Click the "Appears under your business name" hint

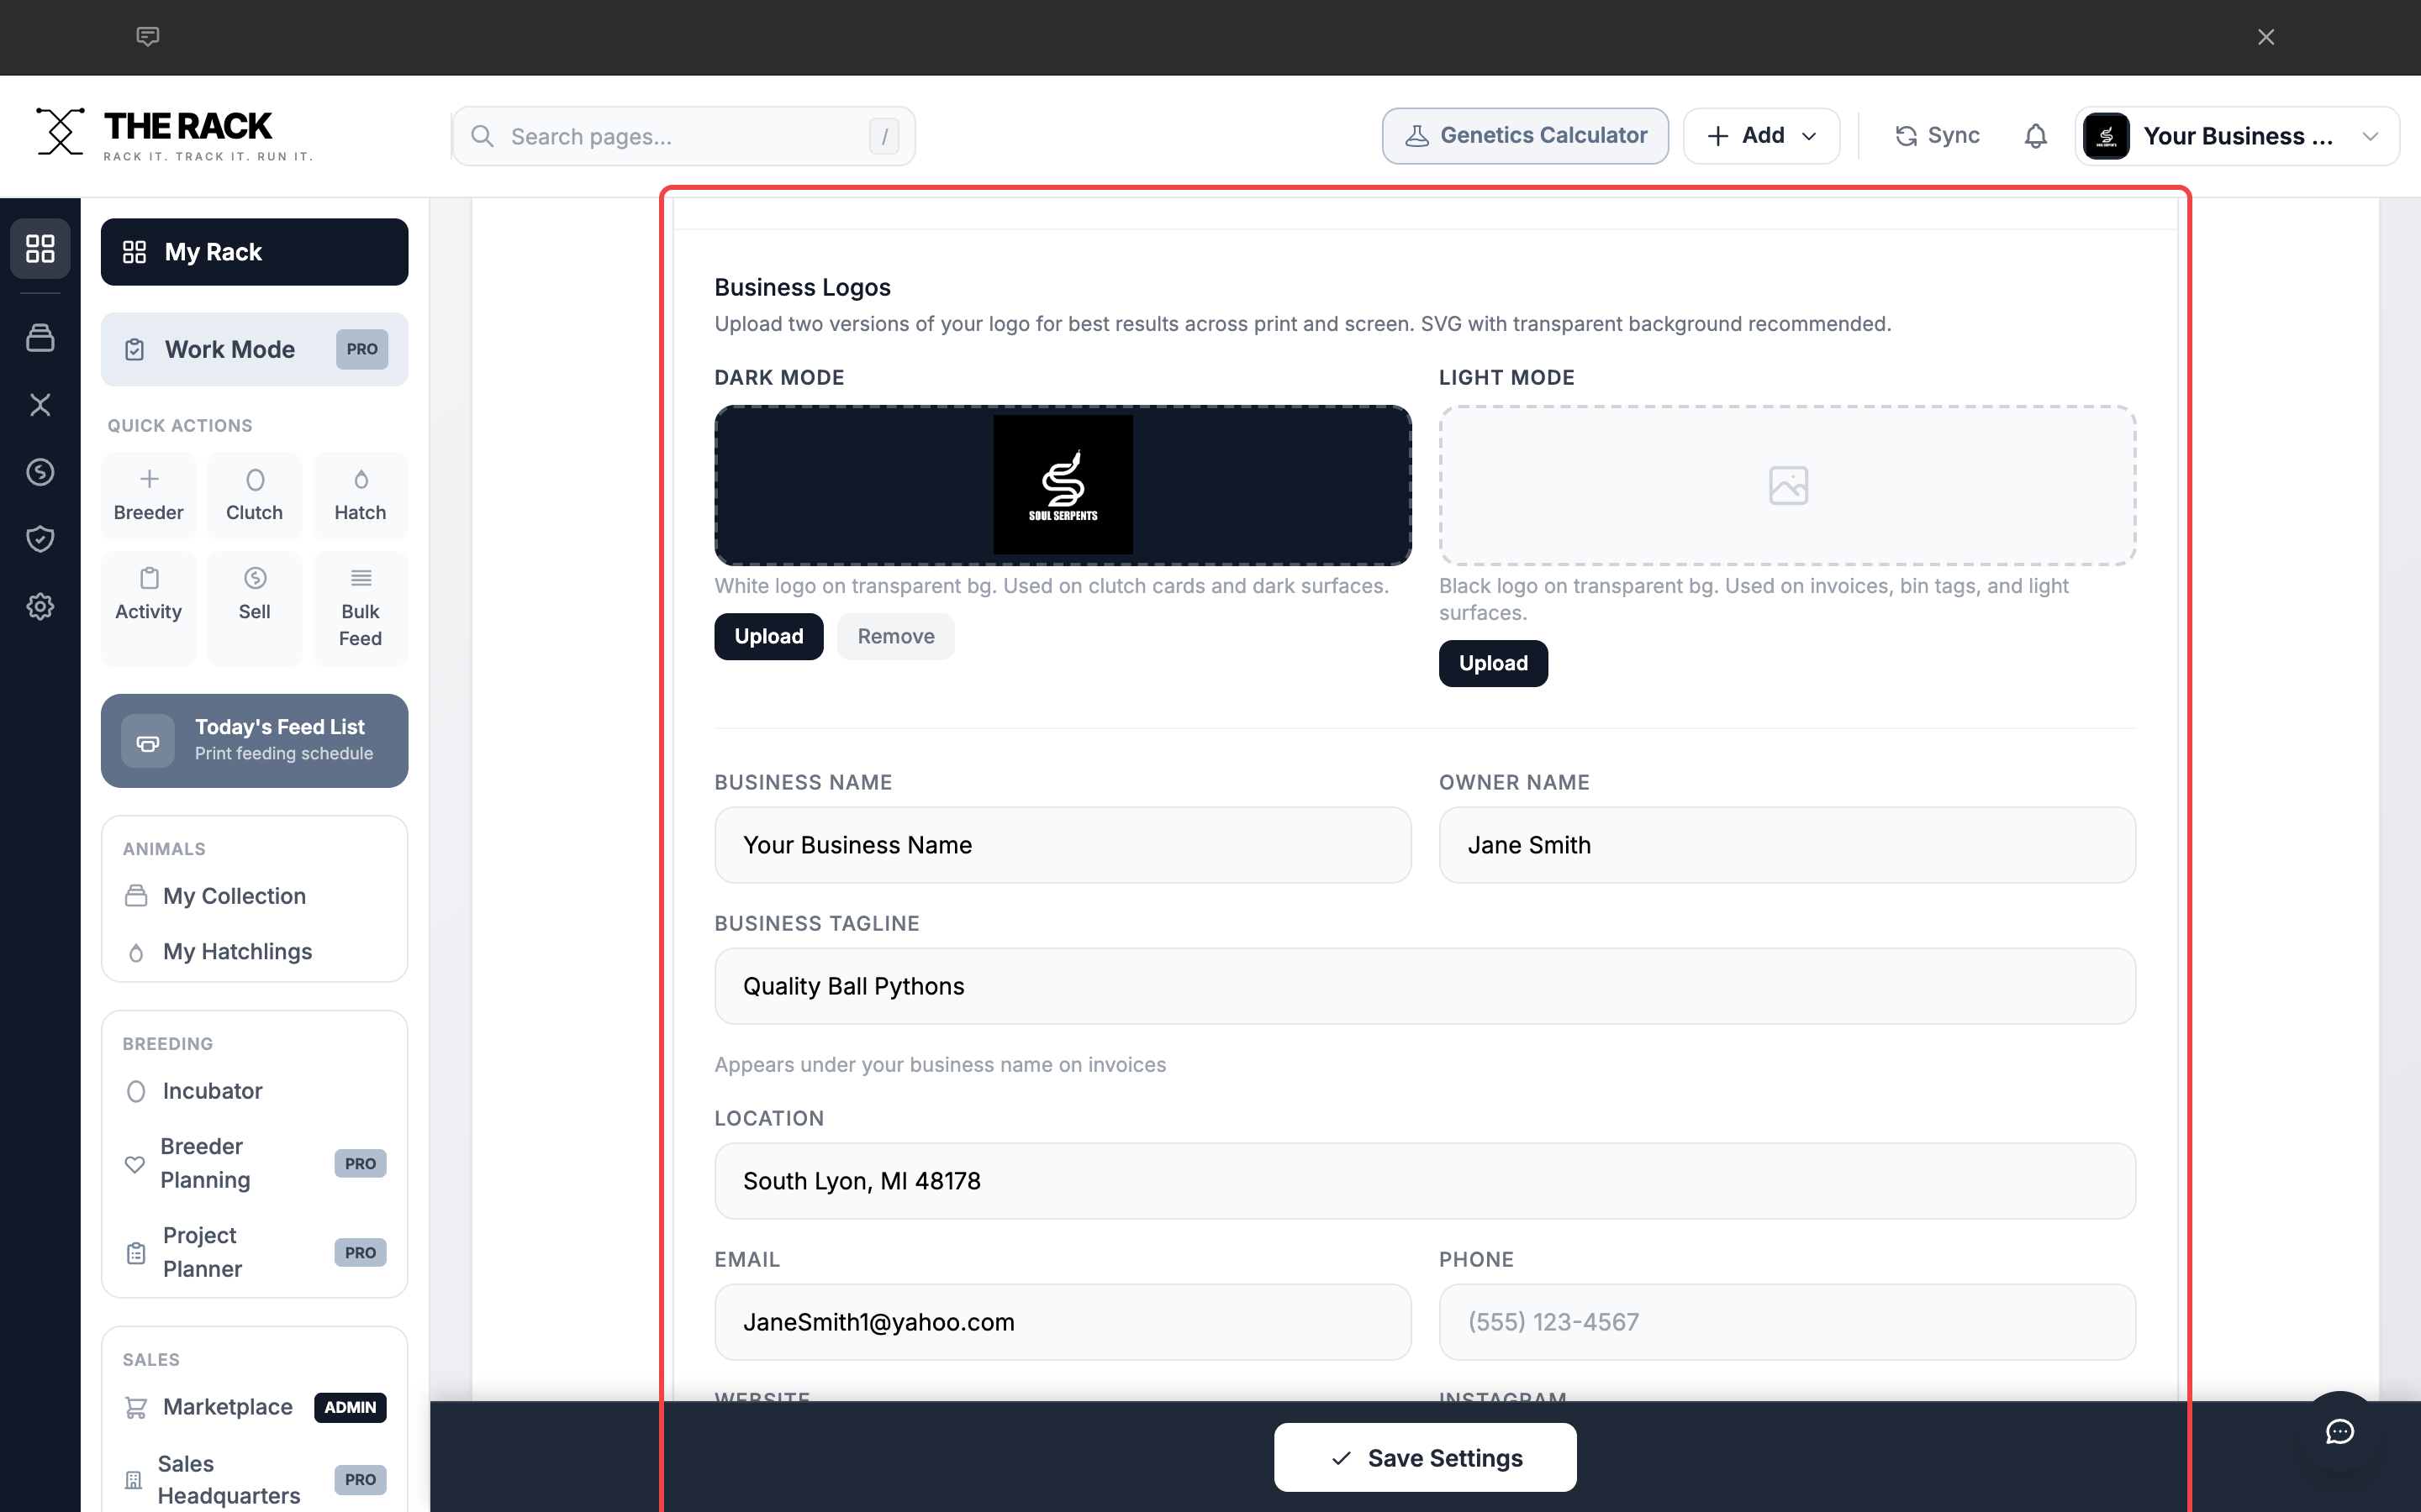(x=941, y=1065)
